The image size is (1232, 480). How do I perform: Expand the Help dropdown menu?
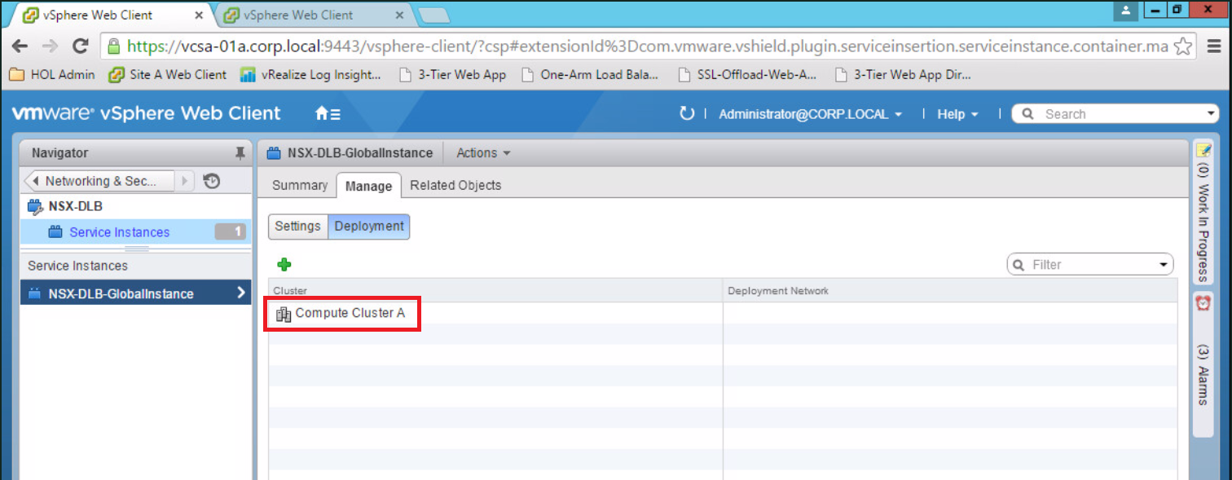(957, 114)
